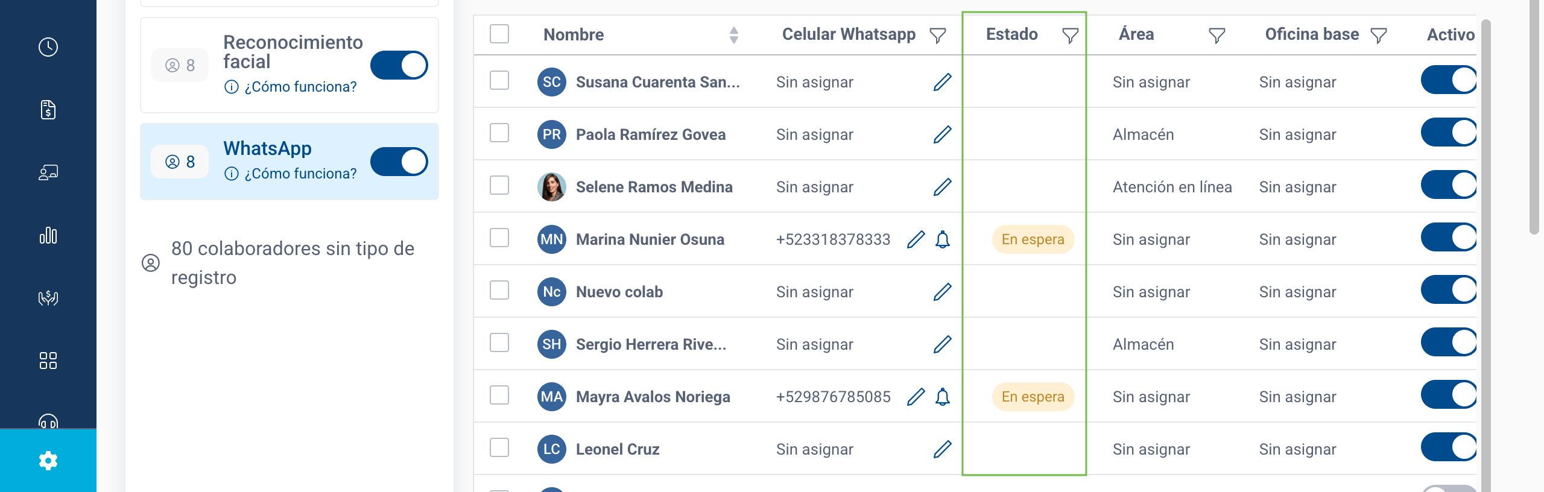The height and width of the screenshot is (492, 1544).
Task: Disable the Reconocimiento facial toggle
Action: click(x=399, y=65)
